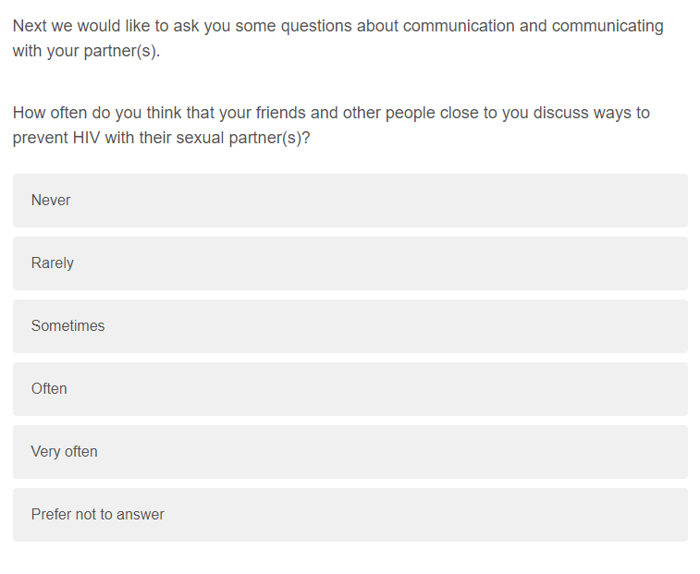Viewport: 700px width, 574px height.
Task: Click the words 'How often' in the question
Action: point(45,113)
